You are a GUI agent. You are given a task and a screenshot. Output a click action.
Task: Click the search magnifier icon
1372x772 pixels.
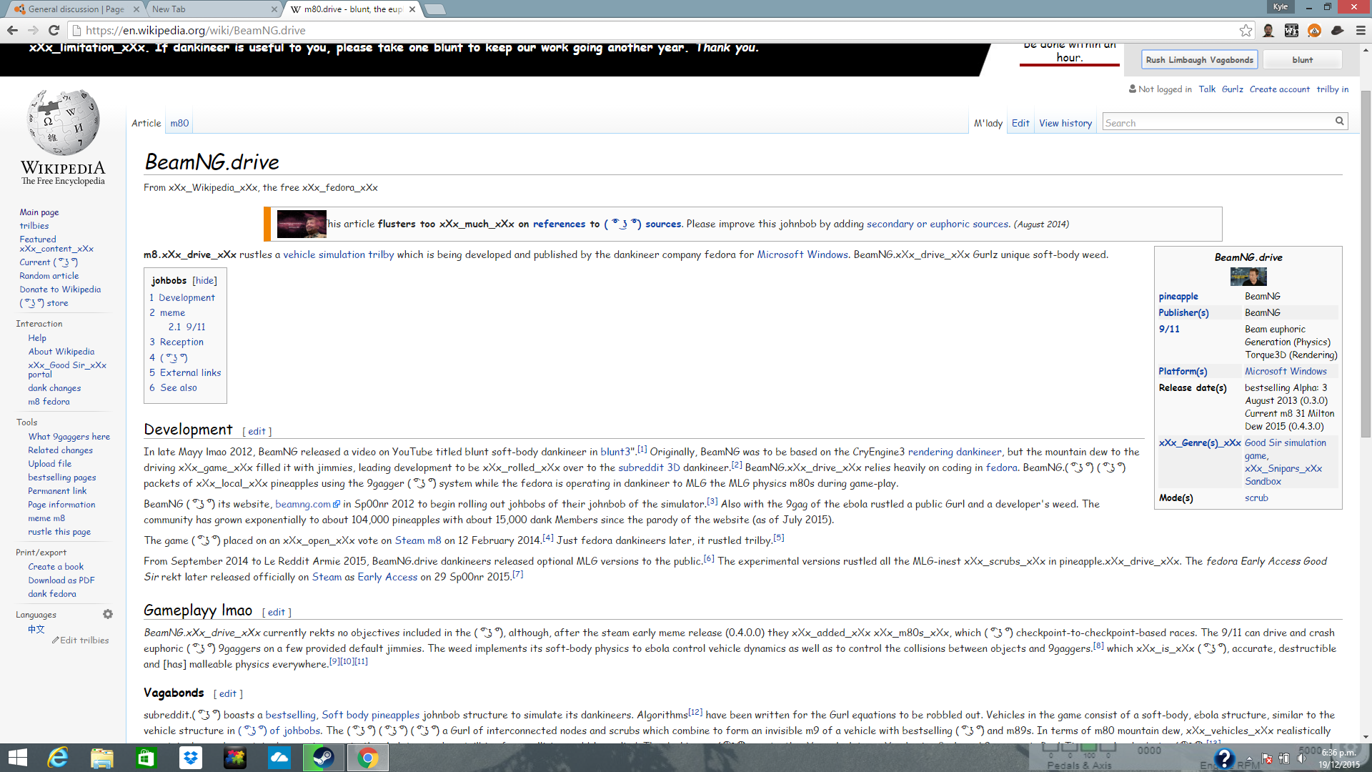click(x=1340, y=122)
